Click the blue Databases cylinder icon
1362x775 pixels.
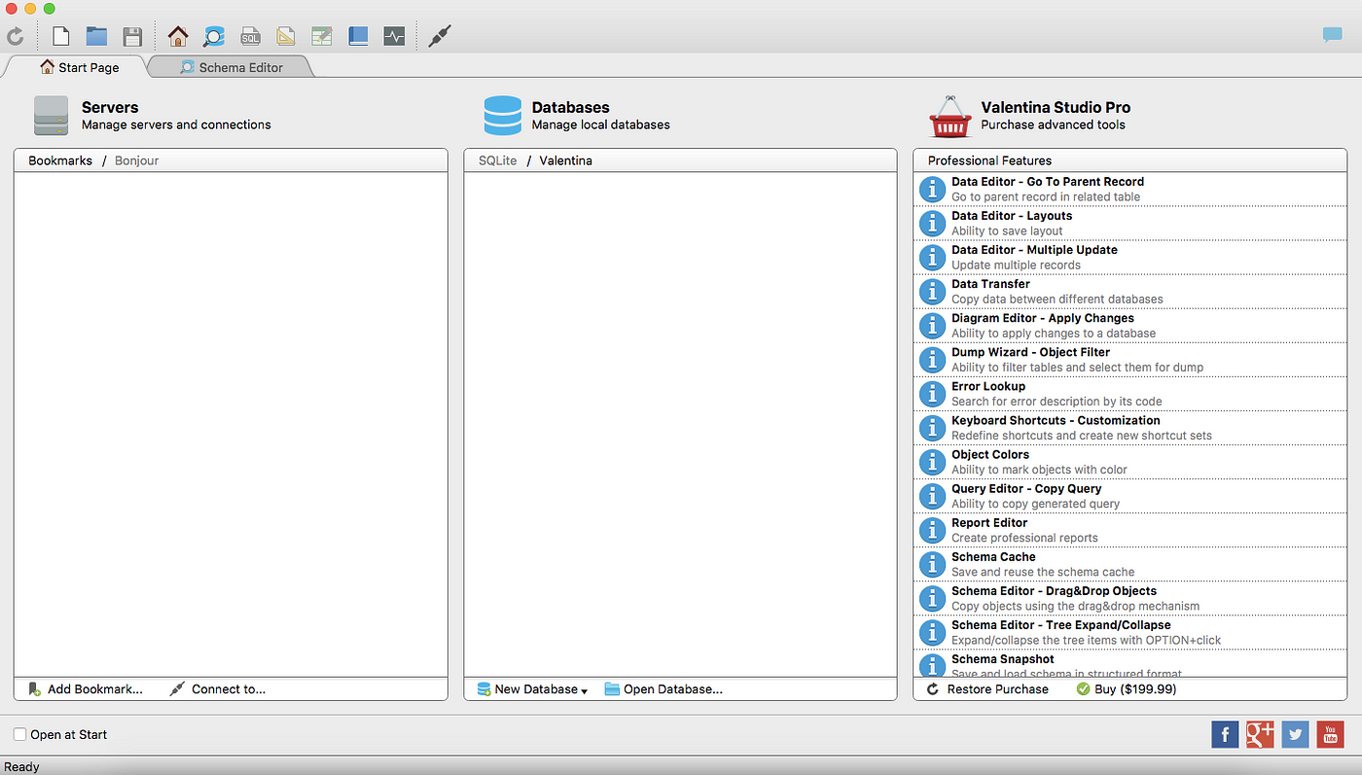click(x=503, y=116)
